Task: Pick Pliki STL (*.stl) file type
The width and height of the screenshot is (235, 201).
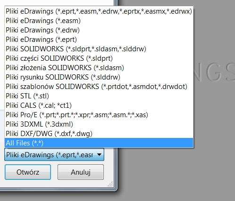Action: (x=99, y=96)
